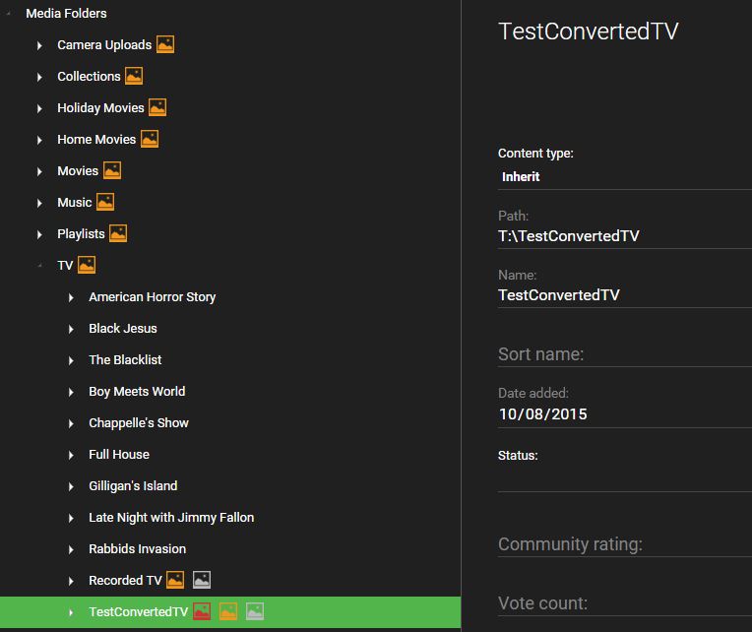The image size is (752, 632).
Task: Select Home Movies label
Action: click(x=96, y=139)
